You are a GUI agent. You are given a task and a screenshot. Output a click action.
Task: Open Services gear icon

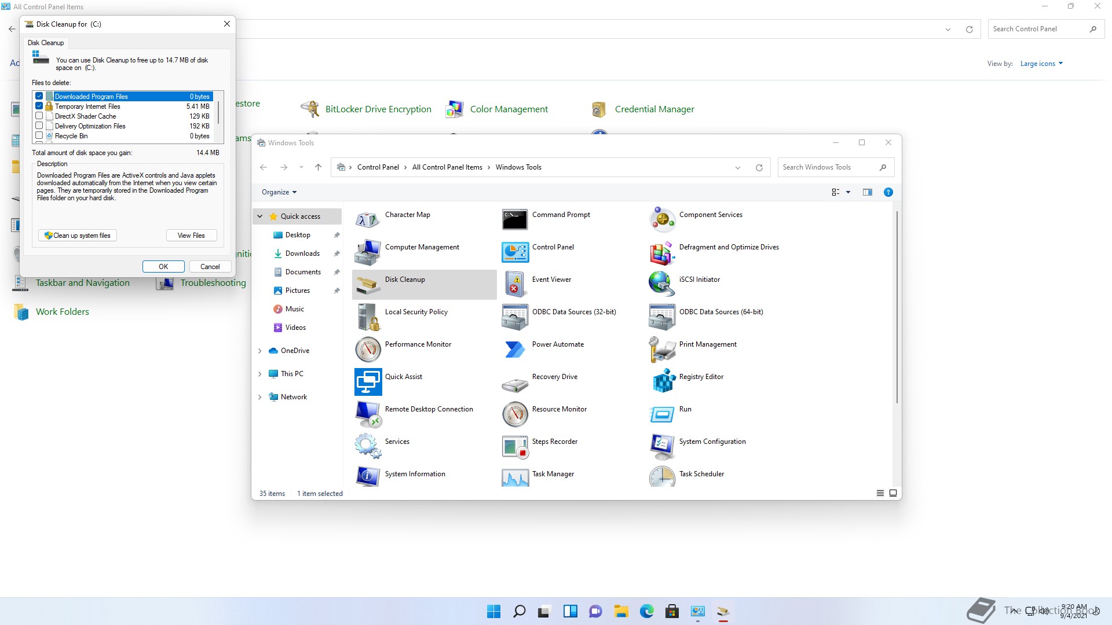coord(368,447)
